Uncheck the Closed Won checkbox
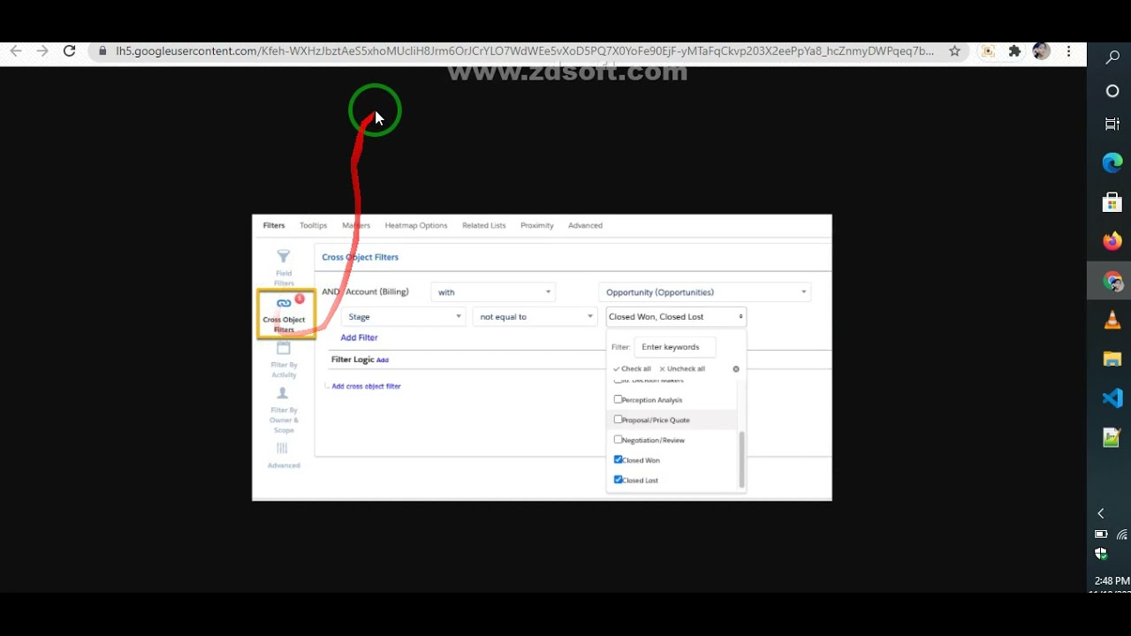The image size is (1131, 636). click(618, 459)
